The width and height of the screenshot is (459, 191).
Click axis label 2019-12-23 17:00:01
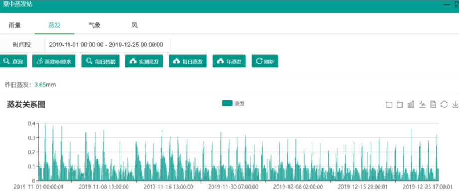(x=428, y=187)
